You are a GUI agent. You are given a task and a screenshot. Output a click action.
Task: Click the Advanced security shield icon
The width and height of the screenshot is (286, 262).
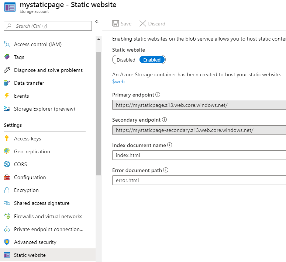click(x=7, y=242)
